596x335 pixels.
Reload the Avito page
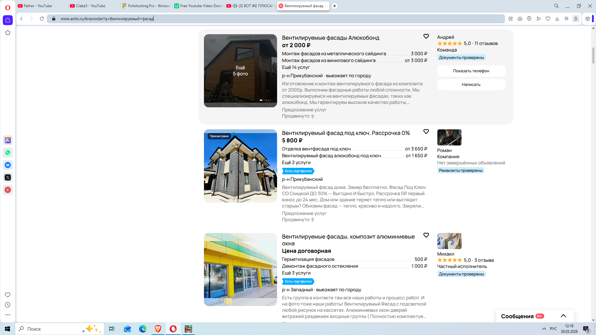click(x=42, y=19)
